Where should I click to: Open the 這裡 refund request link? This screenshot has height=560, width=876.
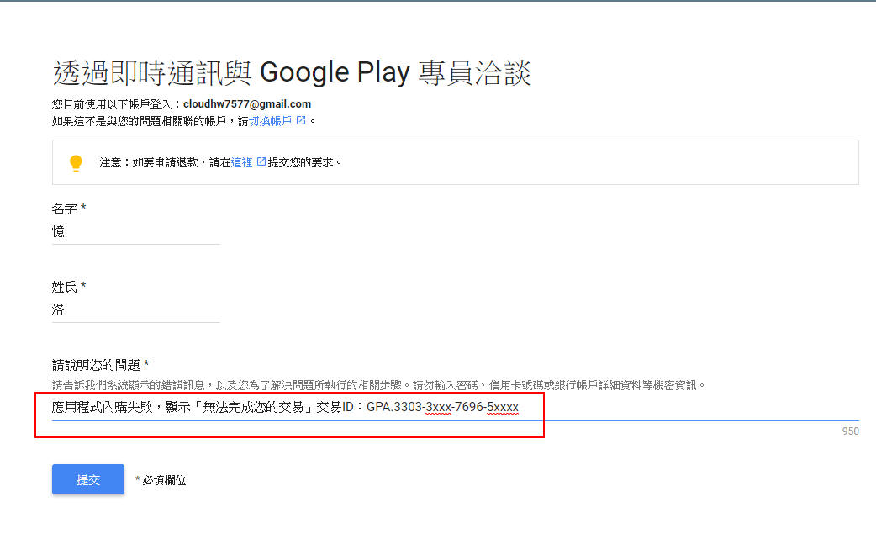(242, 162)
